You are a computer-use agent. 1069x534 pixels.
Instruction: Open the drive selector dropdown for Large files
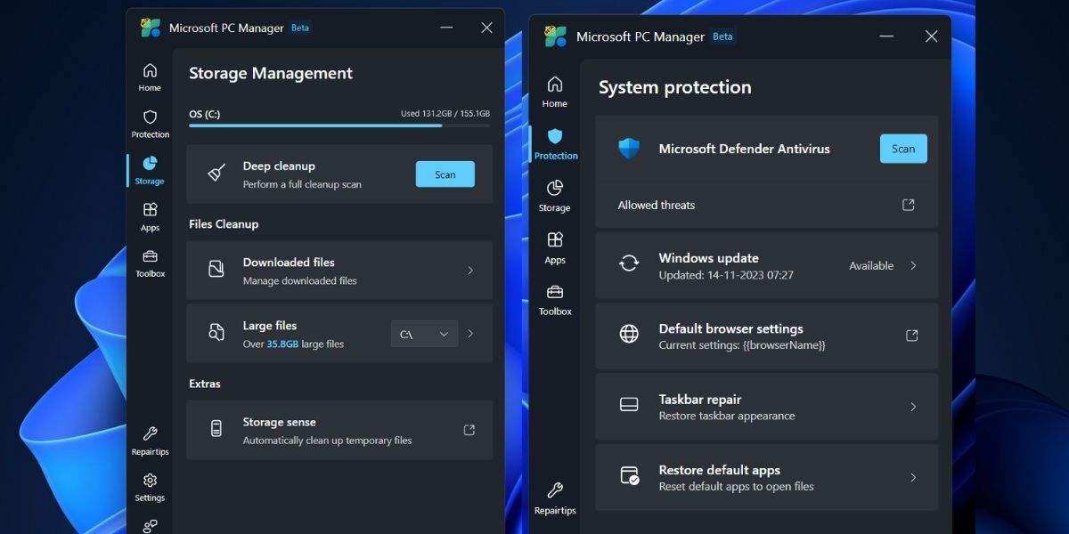pos(424,333)
